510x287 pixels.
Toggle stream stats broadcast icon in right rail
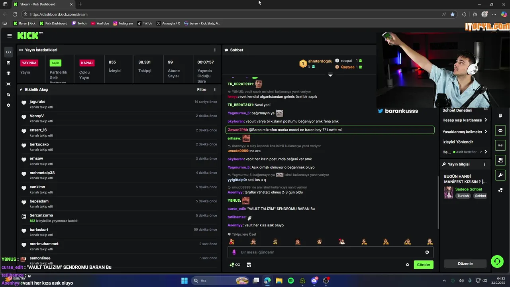[x=500, y=145]
